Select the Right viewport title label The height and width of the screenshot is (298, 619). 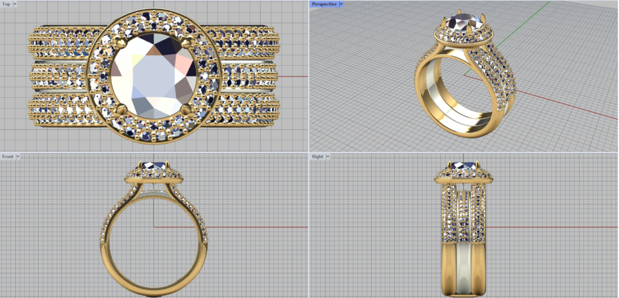coord(317,156)
